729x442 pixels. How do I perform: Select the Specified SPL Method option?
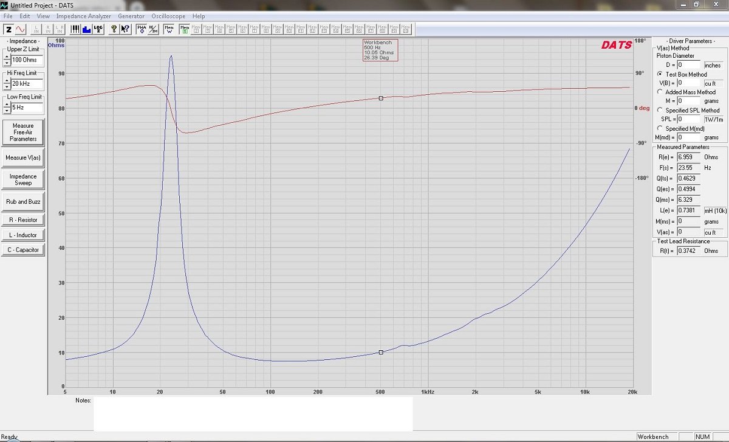click(660, 110)
